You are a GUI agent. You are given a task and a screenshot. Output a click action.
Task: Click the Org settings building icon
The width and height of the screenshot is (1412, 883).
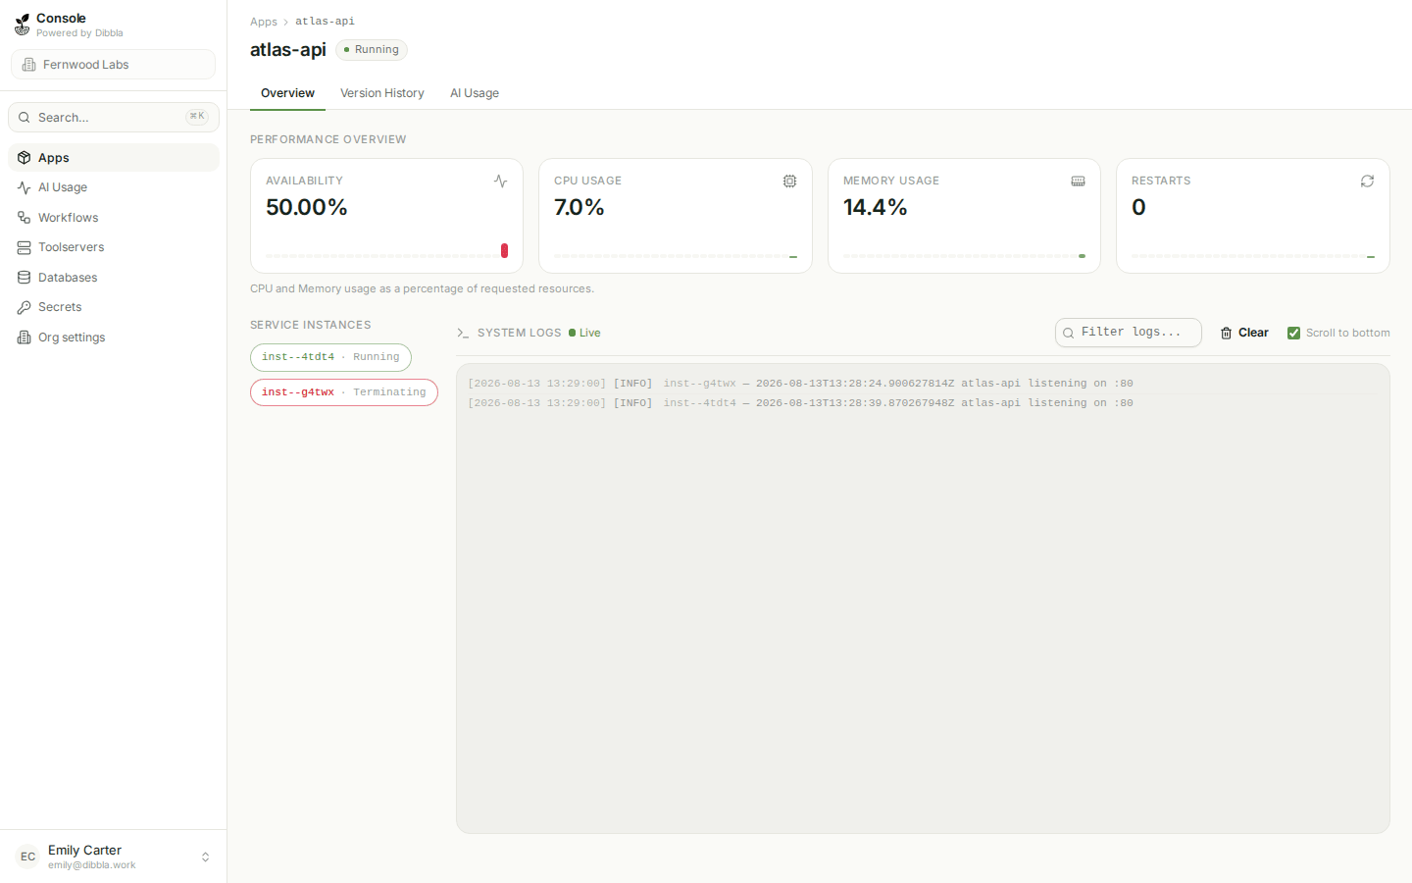click(x=25, y=338)
